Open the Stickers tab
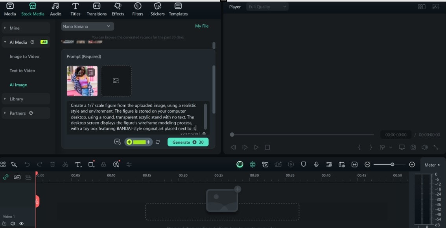446x228 pixels. 158,9
